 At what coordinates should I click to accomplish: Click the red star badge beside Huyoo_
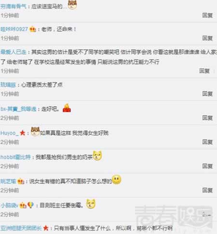(x=22, y=133)
